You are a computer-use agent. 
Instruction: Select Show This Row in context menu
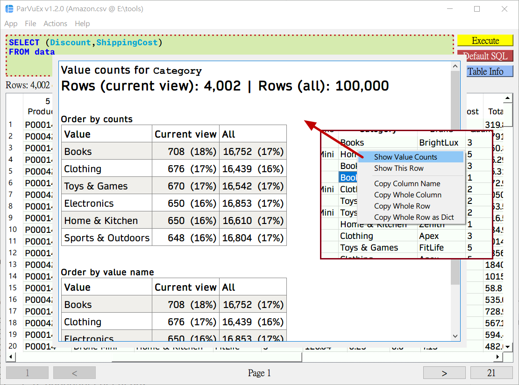coord(411,168)
